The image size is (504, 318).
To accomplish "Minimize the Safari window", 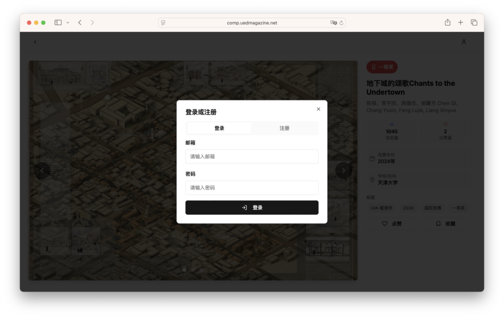I will tap(36, 23).
